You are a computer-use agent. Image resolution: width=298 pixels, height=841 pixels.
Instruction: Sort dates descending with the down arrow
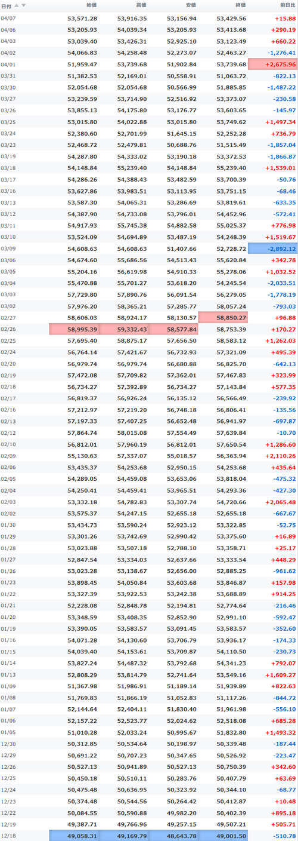coord(24,5)
